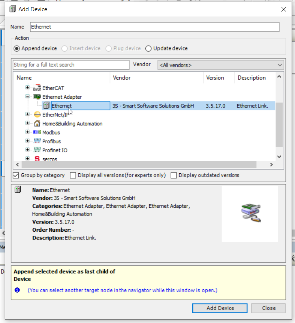The height and width of the screenshot is (323, 295).
Task: Select the Ethernet Adapter tree label
Action: (62, 97)
